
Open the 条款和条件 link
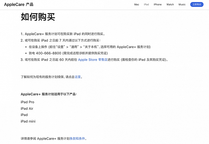point(77,139)
